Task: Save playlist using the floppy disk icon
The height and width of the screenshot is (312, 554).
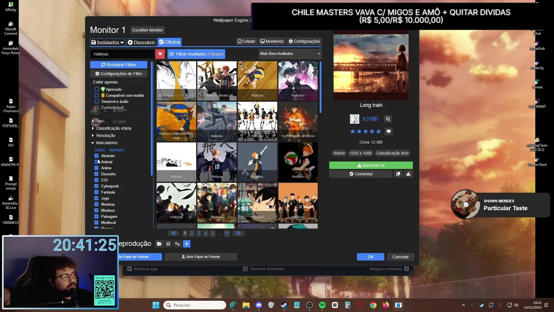Action: 168,244
